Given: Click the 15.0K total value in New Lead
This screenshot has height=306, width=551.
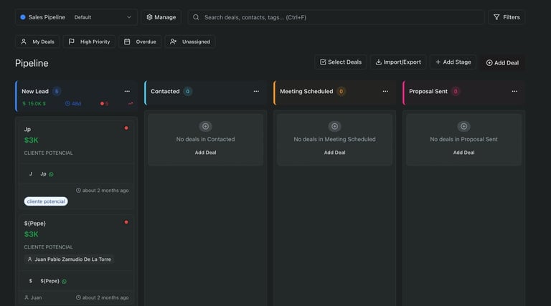Looking at the screenshot, I should [34, 103].
